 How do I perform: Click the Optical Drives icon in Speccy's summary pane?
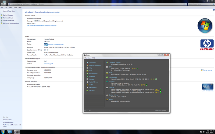click(x=107, y=95)
